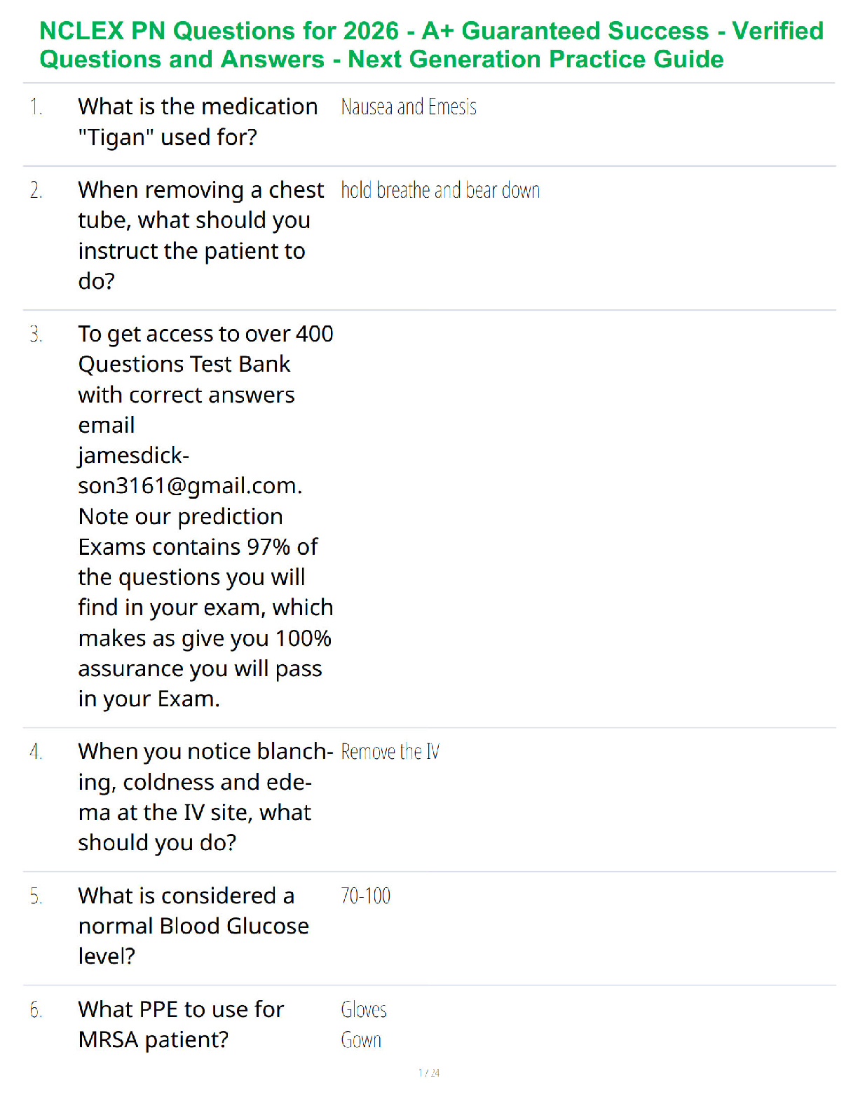
Task: Click the 'Gloves' answer text
Action: coord(364,1010)
